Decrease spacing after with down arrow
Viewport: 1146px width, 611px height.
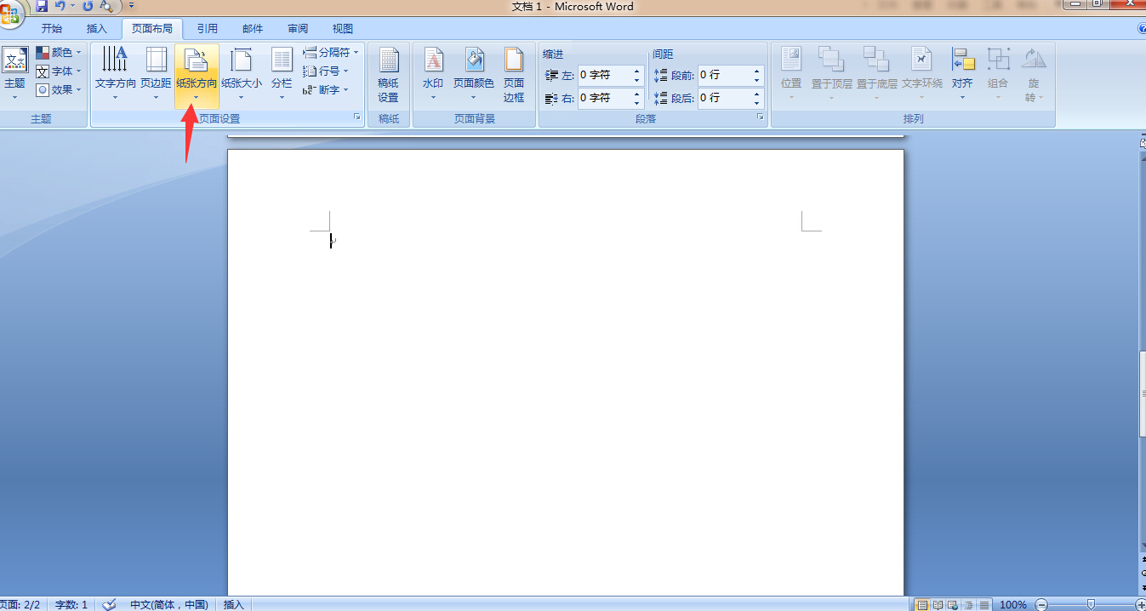tap(757, 103)
